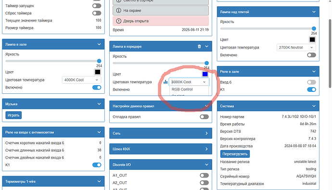Screen dimensions: 332x190
Task: Collapse the Лампа над плитой panel
Action: pos(314,12)
